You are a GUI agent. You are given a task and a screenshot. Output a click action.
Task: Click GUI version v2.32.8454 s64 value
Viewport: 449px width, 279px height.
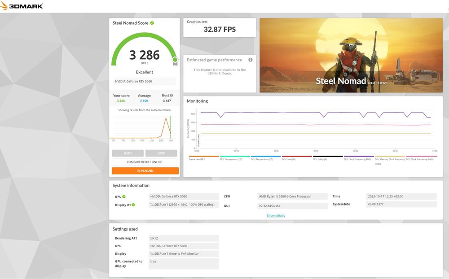(x=292, y=206)
